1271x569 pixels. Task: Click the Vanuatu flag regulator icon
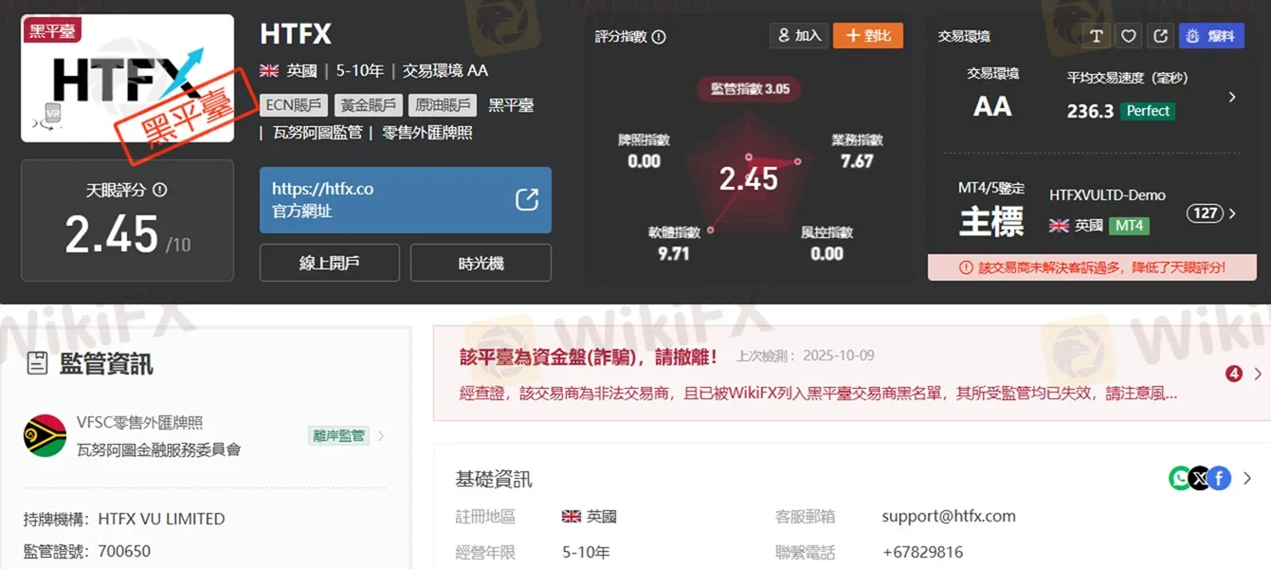click(45, 435)
